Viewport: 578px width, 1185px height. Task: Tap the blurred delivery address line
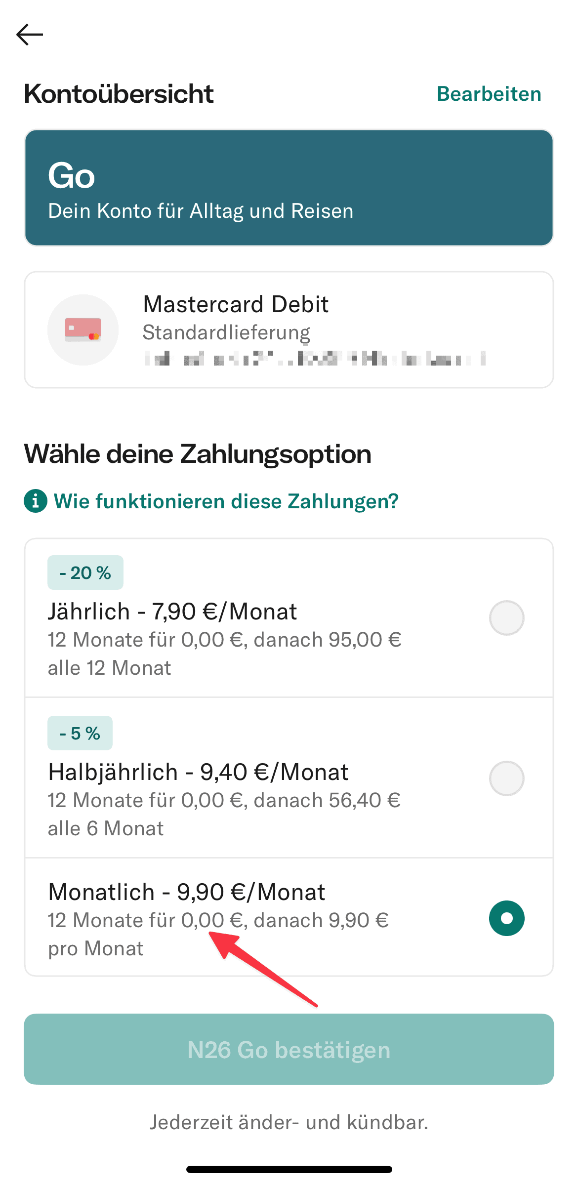[315, 358]
